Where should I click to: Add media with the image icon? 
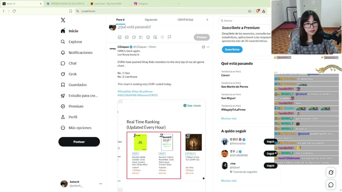click(120, 37)
